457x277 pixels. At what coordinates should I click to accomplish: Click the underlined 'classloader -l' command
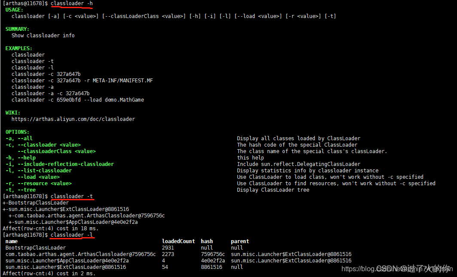tap(71, 235)
